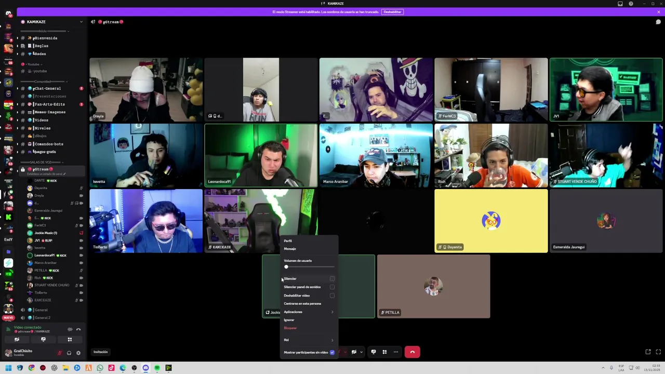Pop out the call window icon
The width and height of the screenshot is (665, 374).
tap(648, 352)
